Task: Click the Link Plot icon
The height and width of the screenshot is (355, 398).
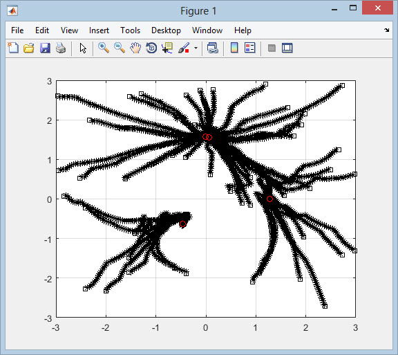Action: point(212,48)
